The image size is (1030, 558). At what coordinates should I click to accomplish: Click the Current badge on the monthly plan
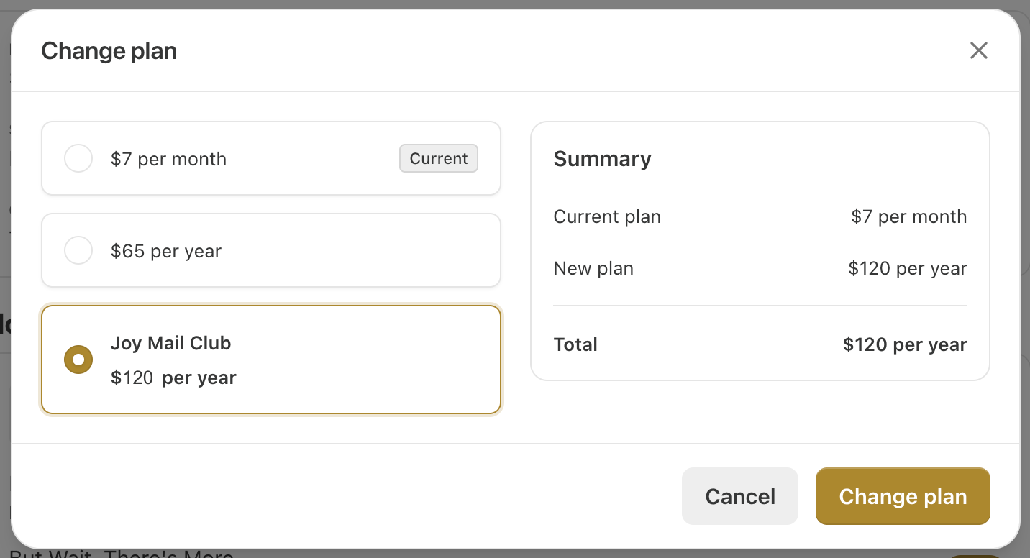pyautogui.click(x=439, y=158)
